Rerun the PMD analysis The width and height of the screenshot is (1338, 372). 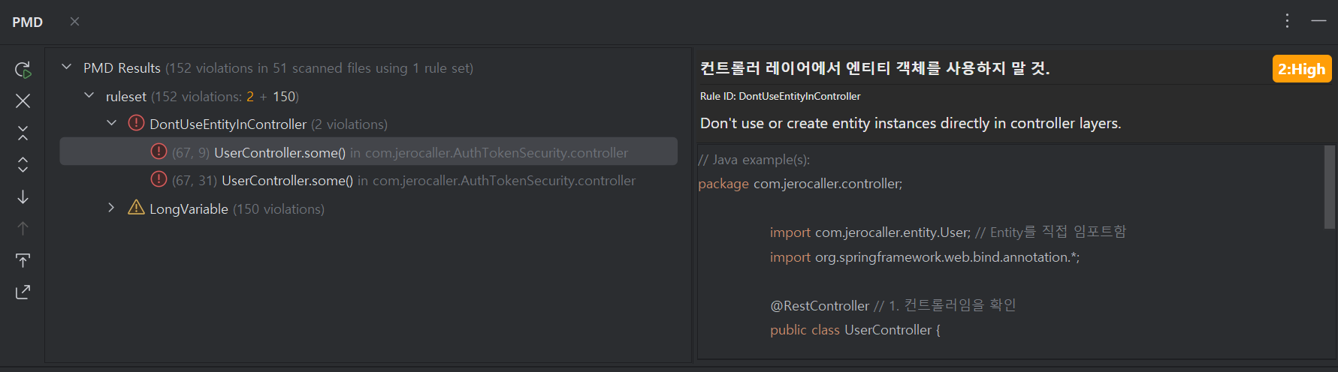(23, 70)
